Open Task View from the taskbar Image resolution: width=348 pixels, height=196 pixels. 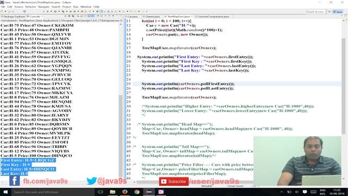click(101, 192)
